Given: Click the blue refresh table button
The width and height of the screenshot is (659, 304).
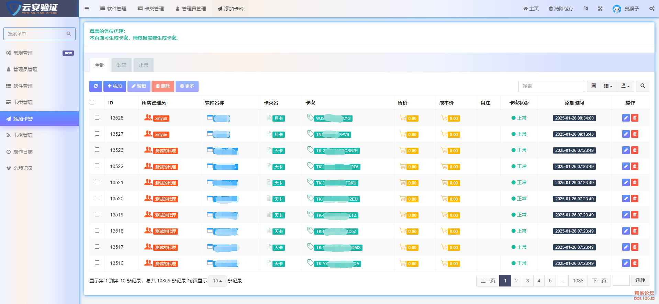Looking at the screenshot, I should [x=96, y=86].
